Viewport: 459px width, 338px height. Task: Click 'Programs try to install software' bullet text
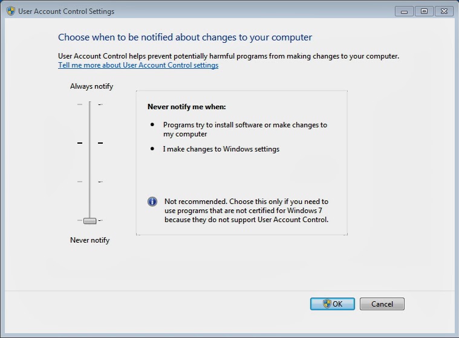pos(245,129)
